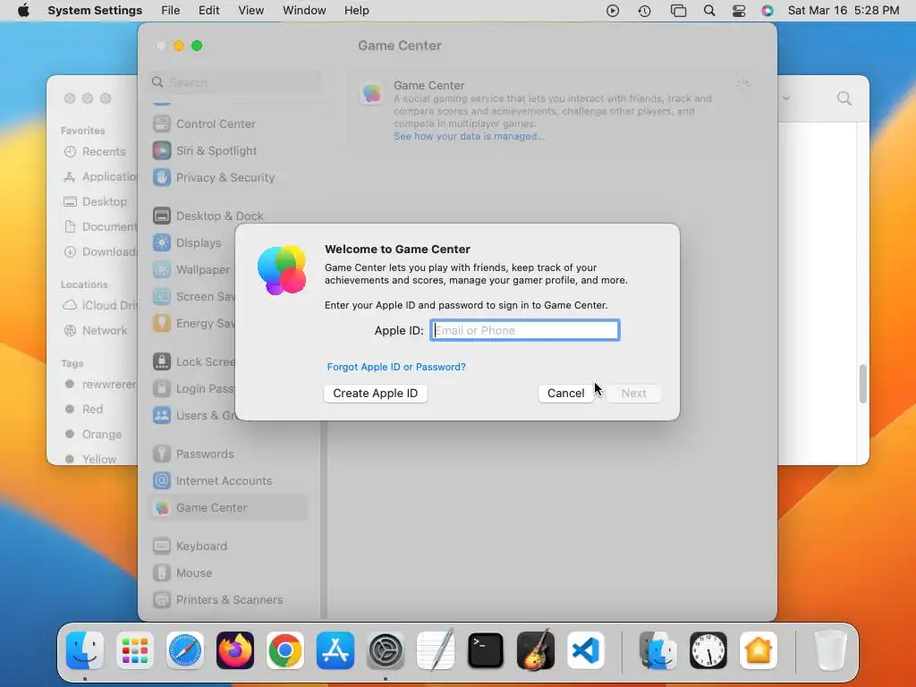916x687 pixels.
Task: Open the Edit menu
Action: click(208, 11)
